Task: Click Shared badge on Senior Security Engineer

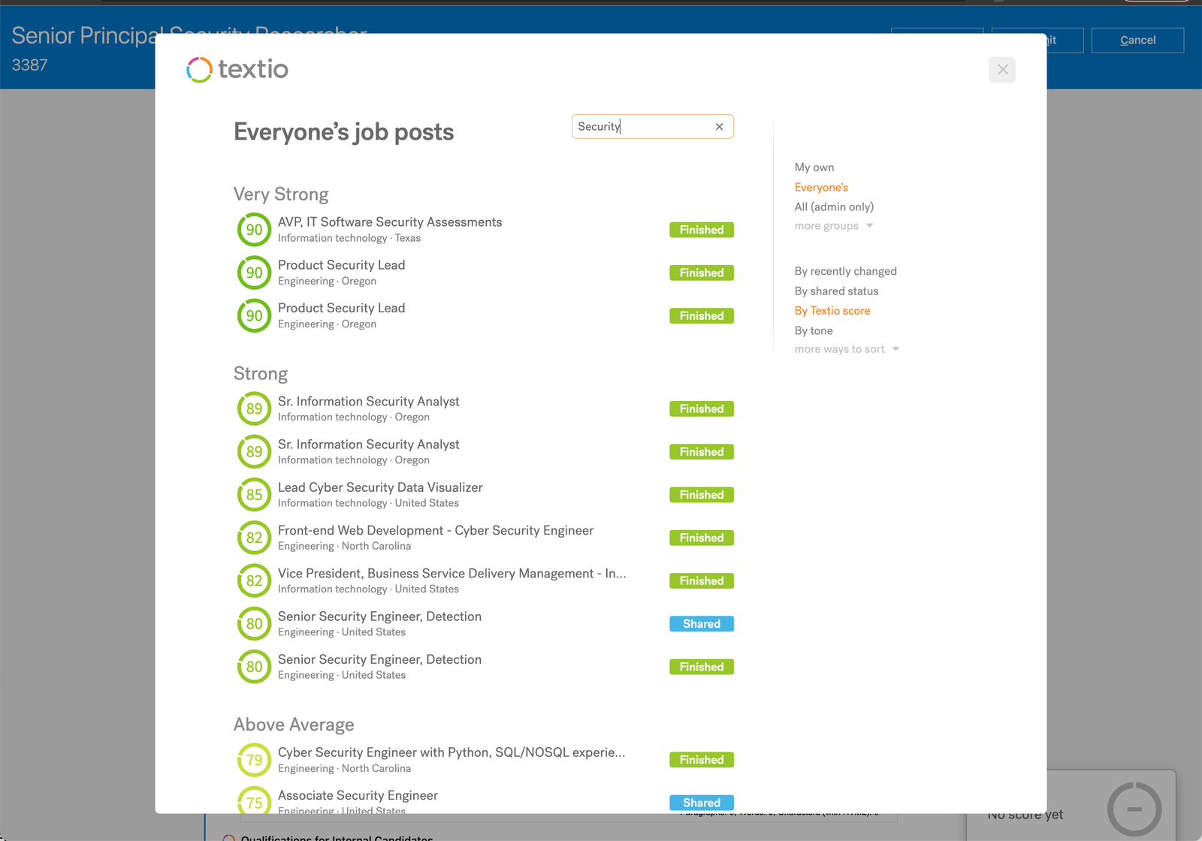Action: [x=701, y=624]
